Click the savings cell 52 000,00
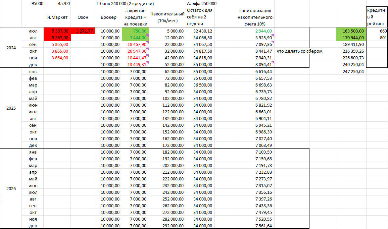388x229 pixels. 167,65
